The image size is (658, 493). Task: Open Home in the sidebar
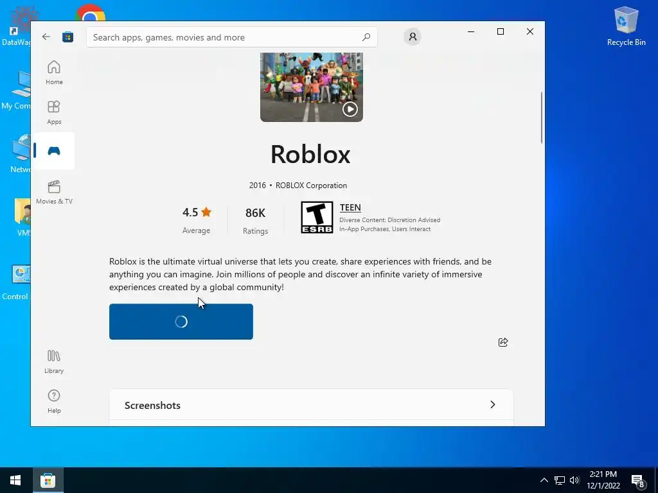(54, 73)
